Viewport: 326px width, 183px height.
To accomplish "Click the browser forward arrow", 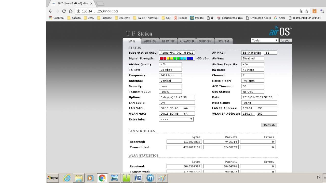I will tap(57, 11).
